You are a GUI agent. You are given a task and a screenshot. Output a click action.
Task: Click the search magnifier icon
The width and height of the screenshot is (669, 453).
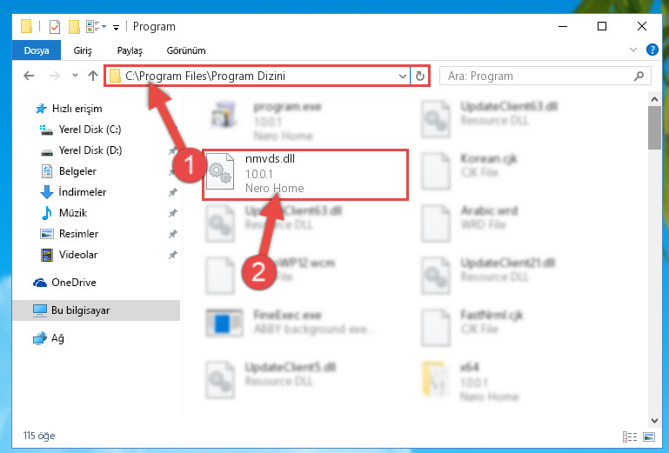pos(639,77)
